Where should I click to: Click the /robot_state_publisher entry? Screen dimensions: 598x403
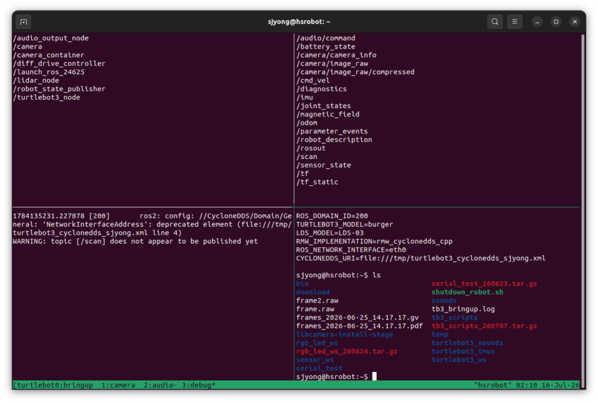[x=59, y=89]
